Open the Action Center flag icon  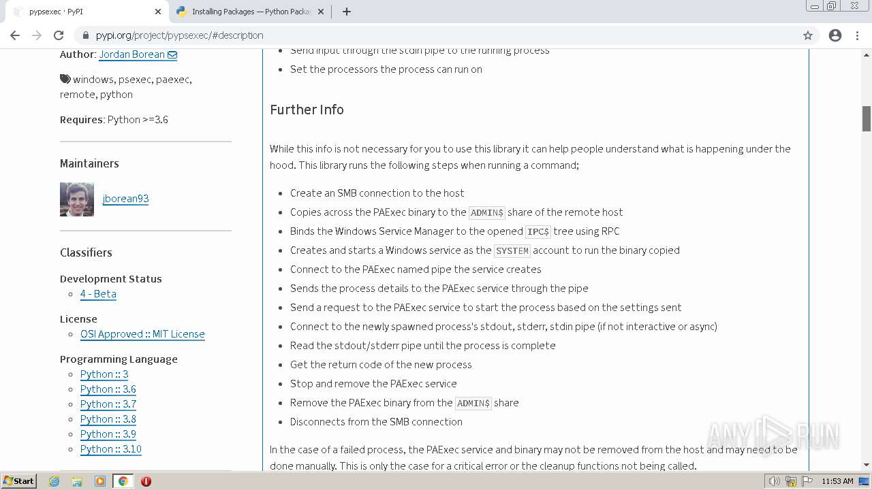point(807,481)
